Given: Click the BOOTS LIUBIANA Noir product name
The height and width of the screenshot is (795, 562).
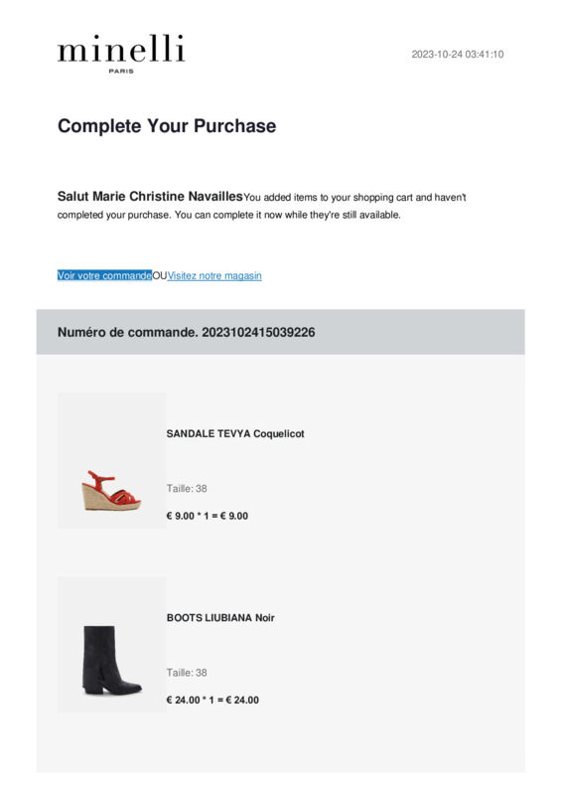Looking at the screenshot, I should [220, 617].
